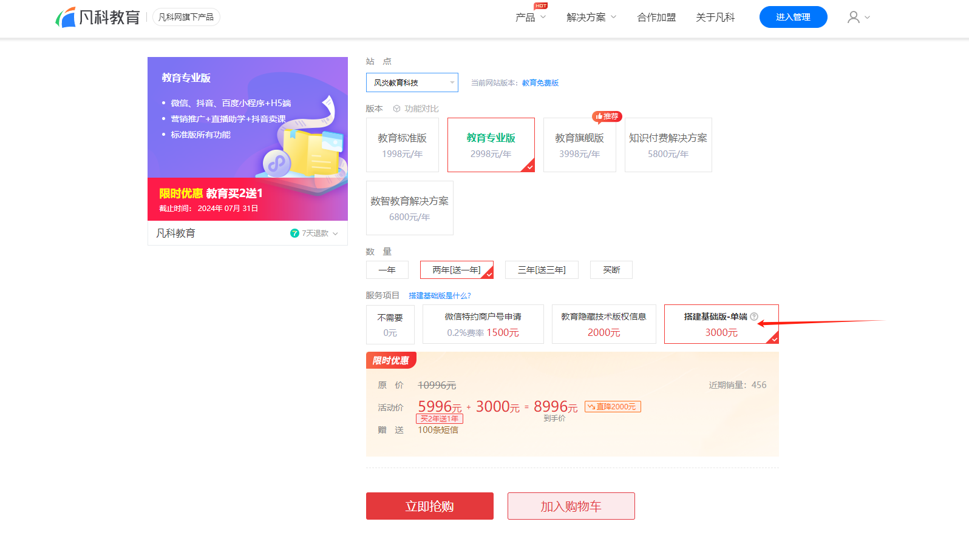Click the 加入购物车 button
Image resolution: width=969 pixels, height=533 pixels.
pyautogui.click(x=571, y=506)
